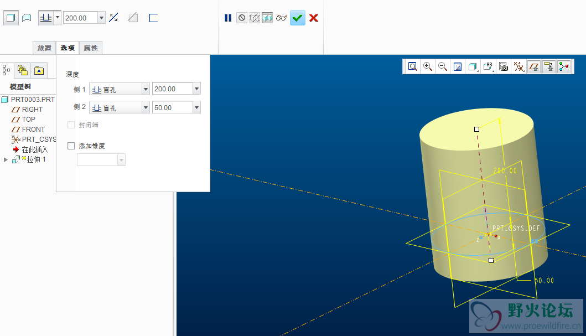Click the 200.00 depth field in dashboard
Image resolution: width=586 pixels, height=336 pixels.
[80, 18]
